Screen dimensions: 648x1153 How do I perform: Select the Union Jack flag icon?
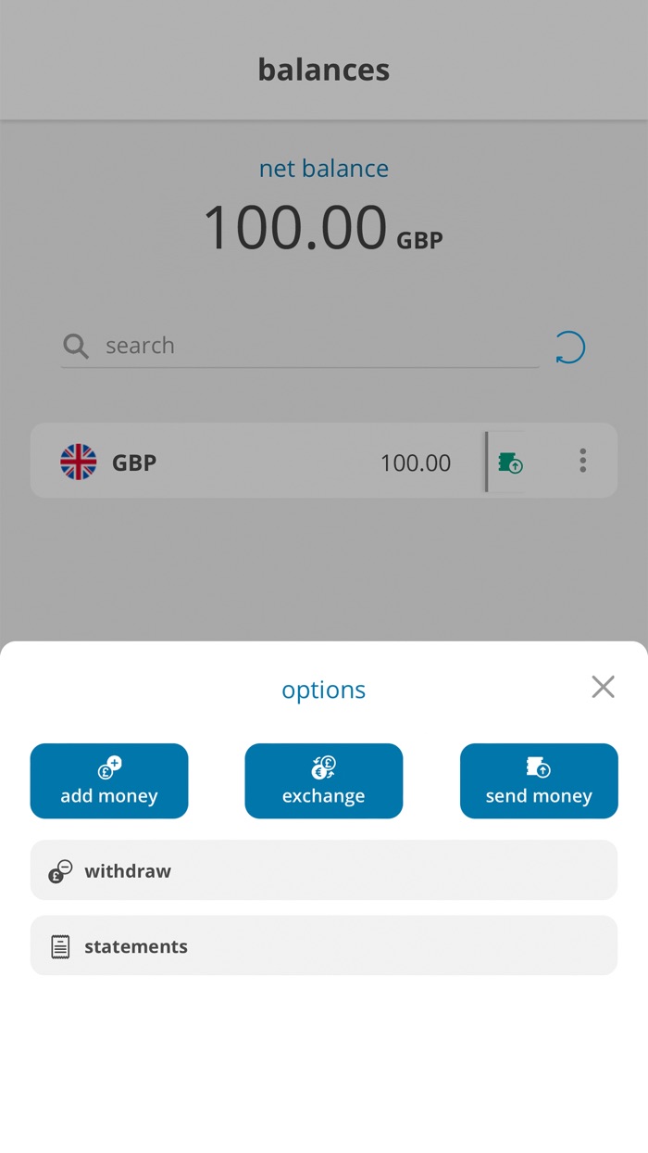(x=79, y=461)
